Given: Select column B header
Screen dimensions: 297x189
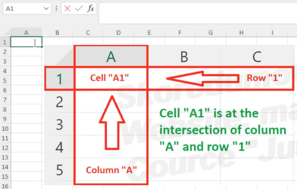Looking at the screenshot, I should [x=57, y=33].
